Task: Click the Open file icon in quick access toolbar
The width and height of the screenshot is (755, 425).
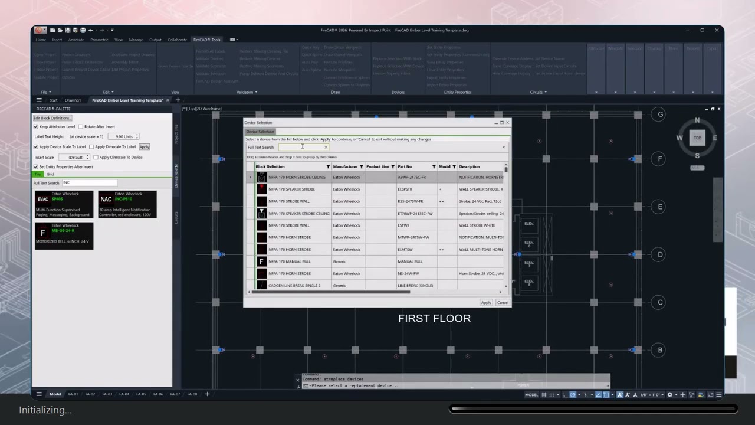Action: coord(60,30)
